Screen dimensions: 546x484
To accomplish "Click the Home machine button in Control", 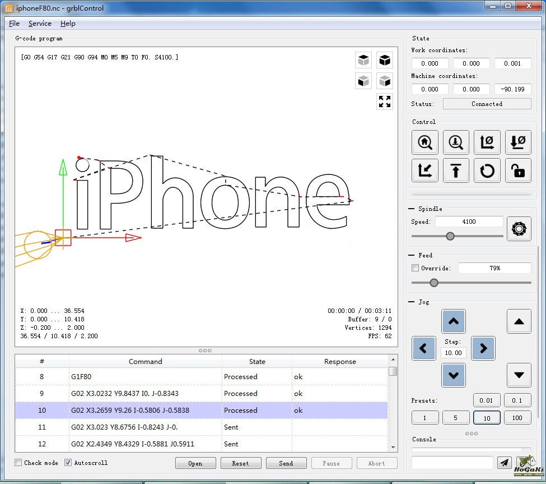I will pyautogui.click(x=424, y=142).
